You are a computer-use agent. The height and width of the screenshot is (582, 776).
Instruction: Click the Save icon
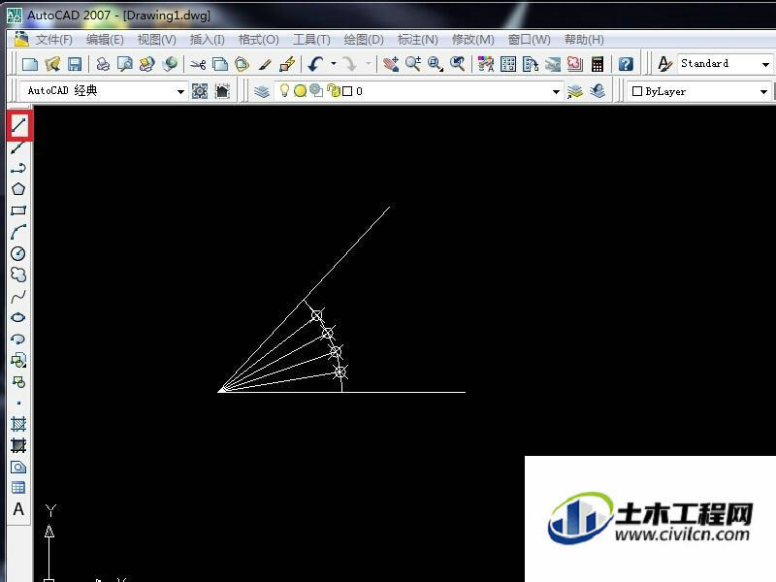(75, 64)
